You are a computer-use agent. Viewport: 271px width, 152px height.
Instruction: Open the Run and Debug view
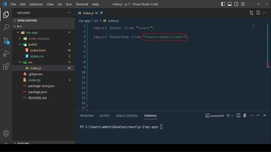6,54
